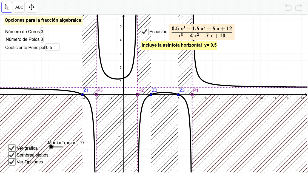Select pole point P3 on the axis
308x173 pixels.
[x=96, y=95]
